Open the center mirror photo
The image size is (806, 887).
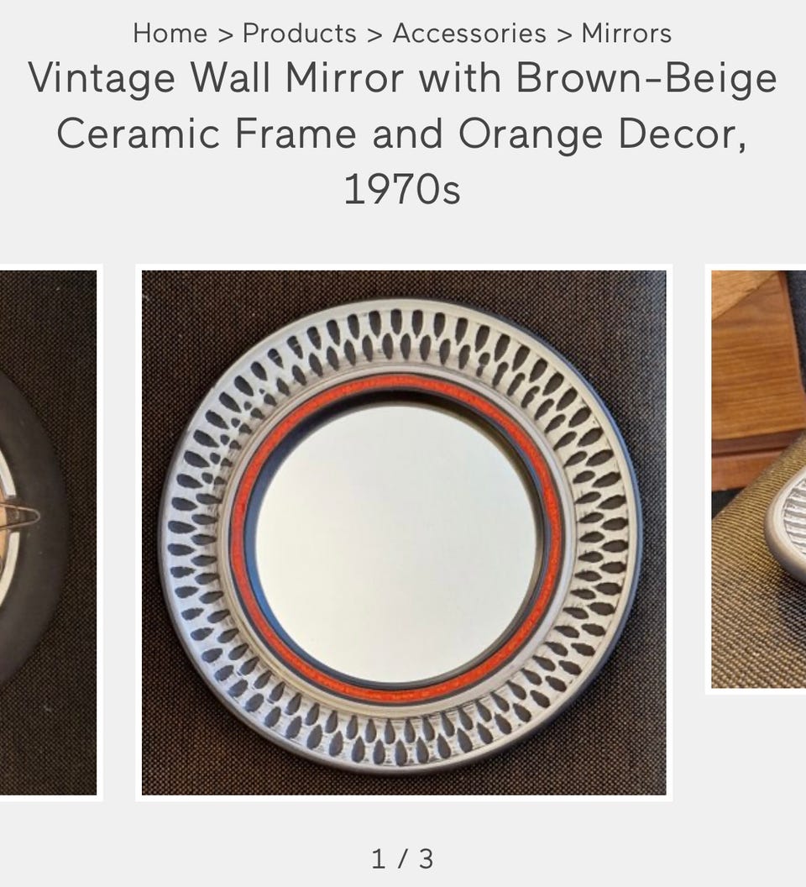pos(403,533)
